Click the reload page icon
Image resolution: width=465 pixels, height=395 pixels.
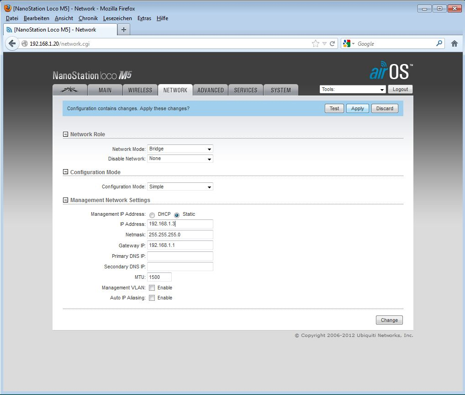click(x=333, y=43)
